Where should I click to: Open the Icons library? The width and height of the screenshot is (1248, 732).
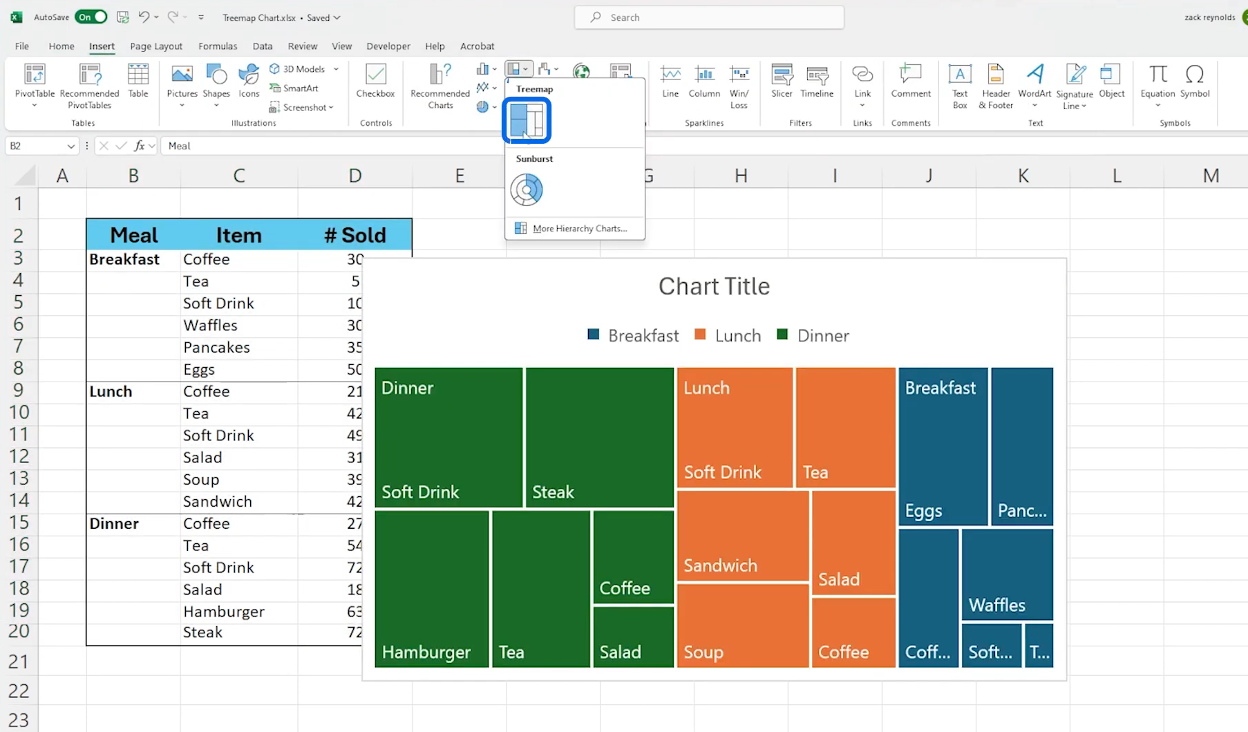click(x=249, y=82)
